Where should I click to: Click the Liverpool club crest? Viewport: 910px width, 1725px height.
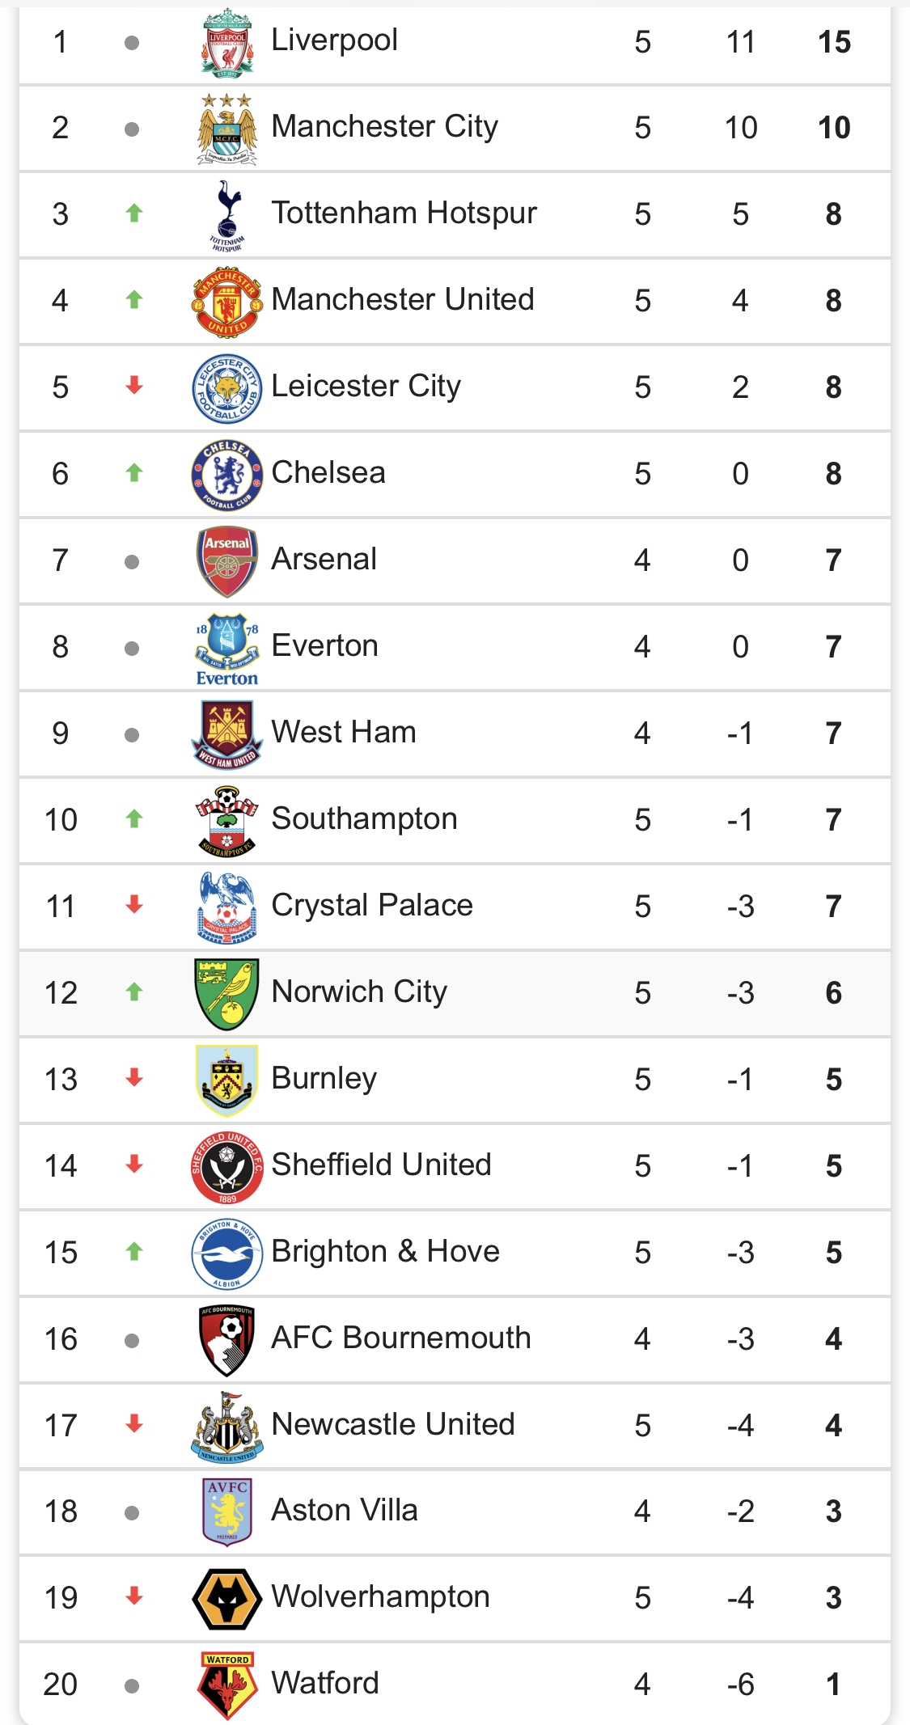pyautogui.click(x=227, y=43)
